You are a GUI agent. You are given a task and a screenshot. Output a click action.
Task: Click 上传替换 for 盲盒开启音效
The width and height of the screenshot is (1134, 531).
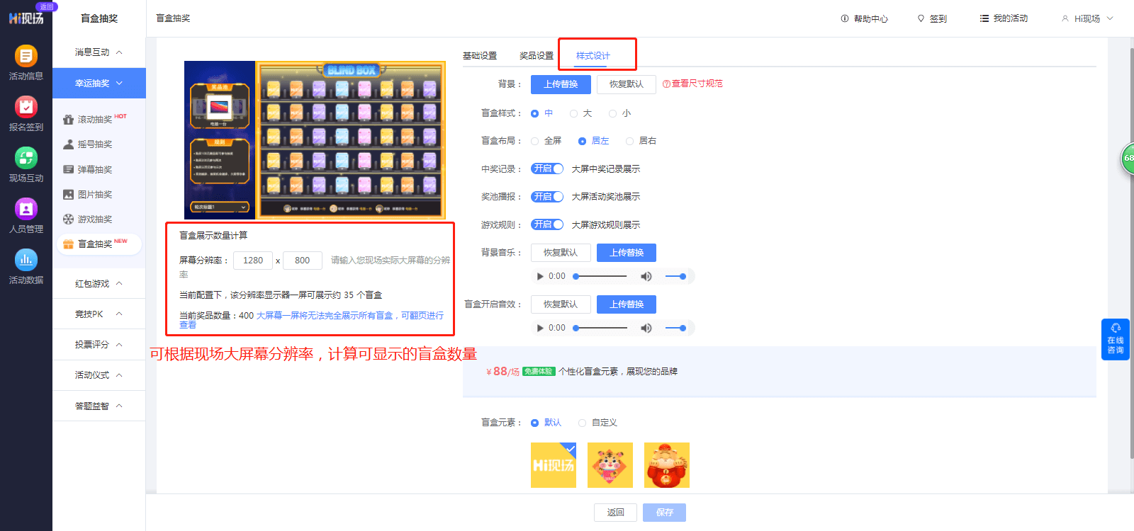click(627, 304)
